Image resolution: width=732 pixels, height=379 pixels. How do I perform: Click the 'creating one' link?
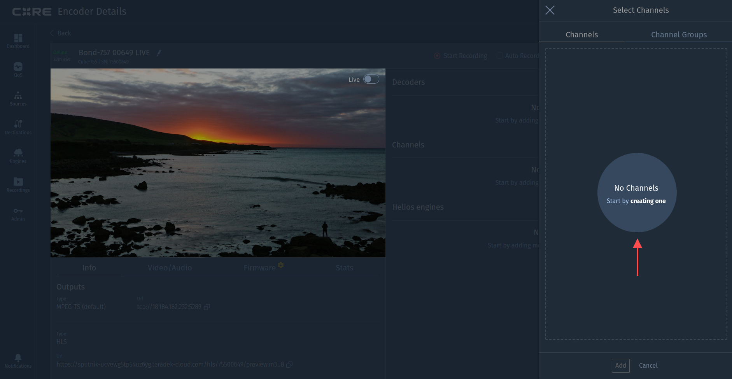[x=648, y=201]
